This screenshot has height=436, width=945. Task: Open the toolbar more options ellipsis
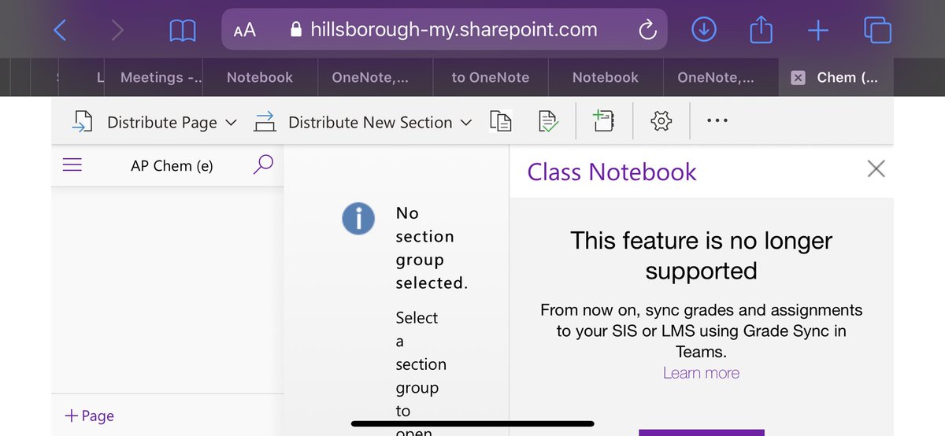[717, 121]
